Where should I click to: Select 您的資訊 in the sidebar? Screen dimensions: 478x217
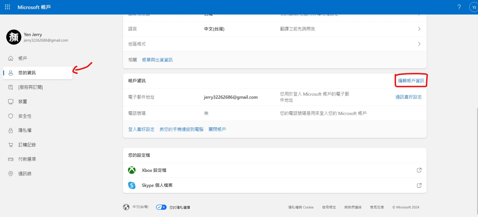[38, 73]
